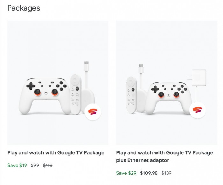Click the crossed-out $118 original price
This screenshot has width=223, height=185.
pyautogui.click(x=47, y=166)
